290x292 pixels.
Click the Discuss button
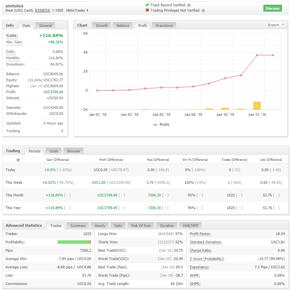tap(272, 8)
